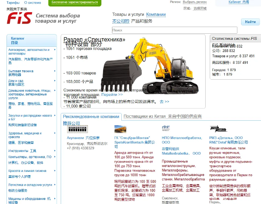Expand the Инструменты category arrow
This screenshot has height=204, width=261.
pos(55,150)
